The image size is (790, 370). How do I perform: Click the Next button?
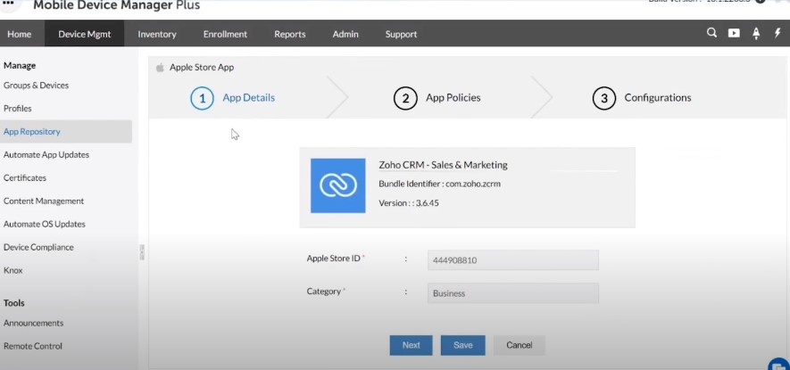click(x=412, y=345)
